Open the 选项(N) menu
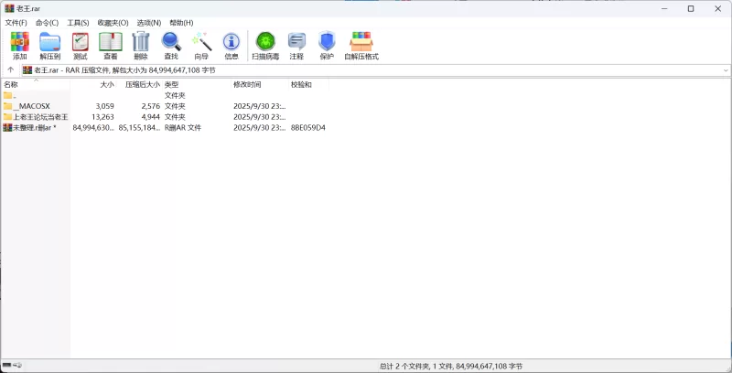 (148, 22)
